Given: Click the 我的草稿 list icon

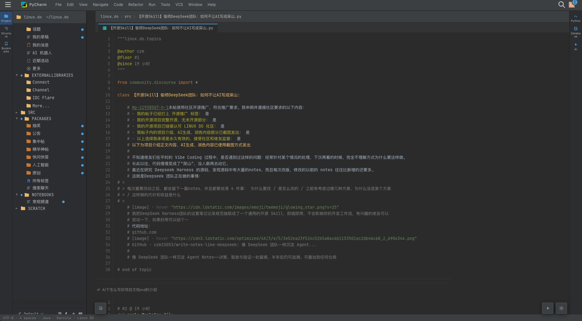Looking at the screenshot, I should 29,37.
